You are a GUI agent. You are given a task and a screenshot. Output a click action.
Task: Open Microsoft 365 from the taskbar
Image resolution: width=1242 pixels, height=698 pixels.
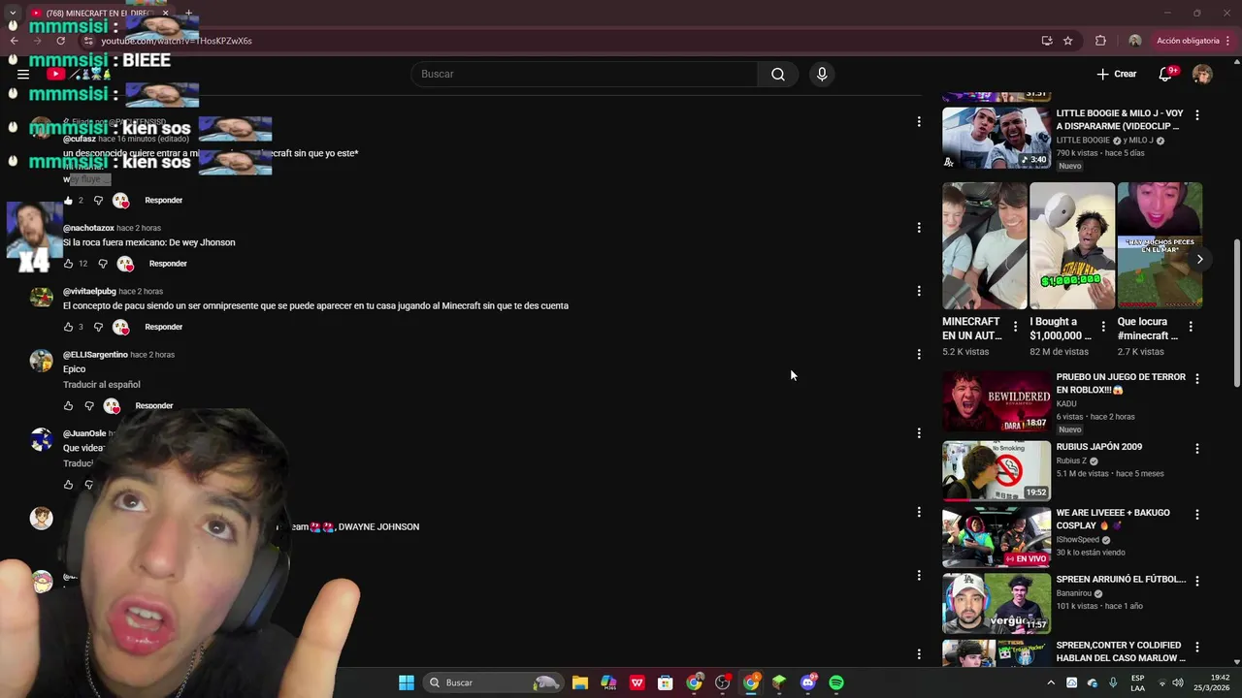pos(608,682)
